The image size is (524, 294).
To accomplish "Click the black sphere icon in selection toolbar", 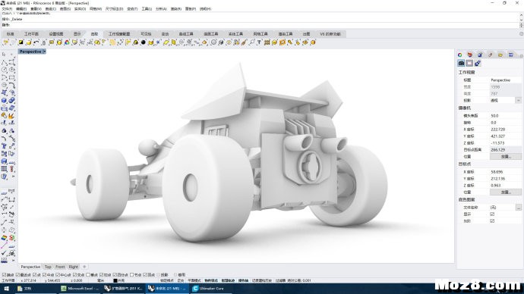I will click(x=143, y=42).
